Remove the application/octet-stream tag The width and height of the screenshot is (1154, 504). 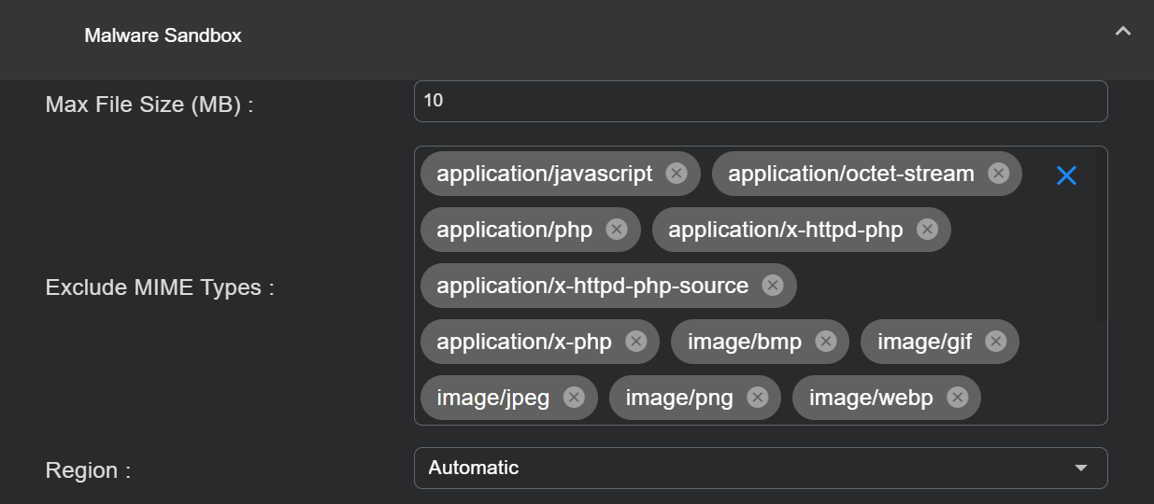(x=998, y=174)
